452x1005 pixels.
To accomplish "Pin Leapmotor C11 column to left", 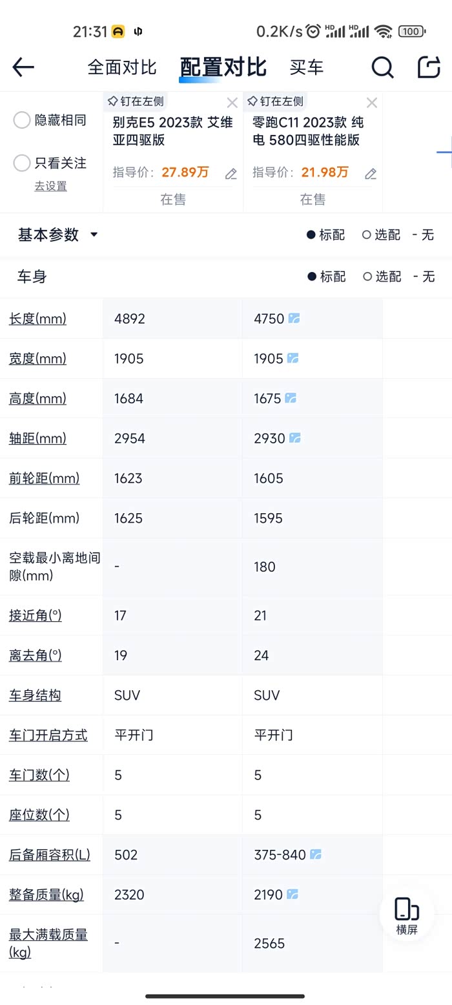I will pos(275,101).
